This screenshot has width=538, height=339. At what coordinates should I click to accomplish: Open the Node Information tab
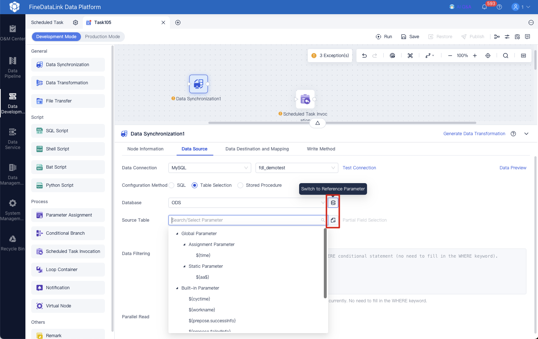coord(146,149)
